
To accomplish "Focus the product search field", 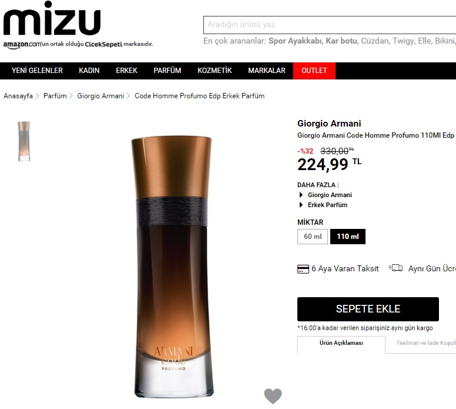I will [330, 25].
